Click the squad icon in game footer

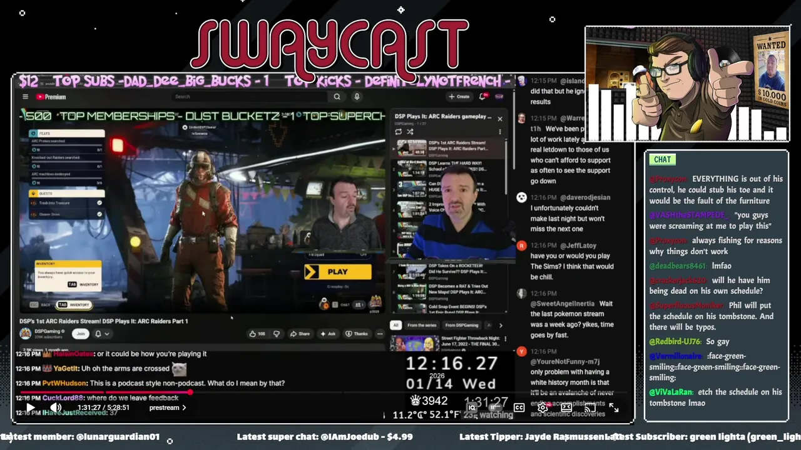click(x=359, y=305)
